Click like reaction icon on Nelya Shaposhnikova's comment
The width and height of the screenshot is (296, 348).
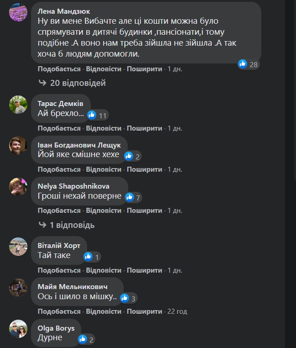point(130,197)
